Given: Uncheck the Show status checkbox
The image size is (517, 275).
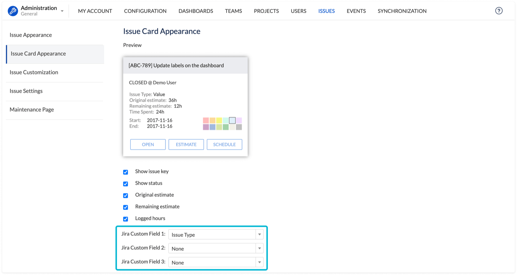Looking at the screenshot, I should coord(126,184).
